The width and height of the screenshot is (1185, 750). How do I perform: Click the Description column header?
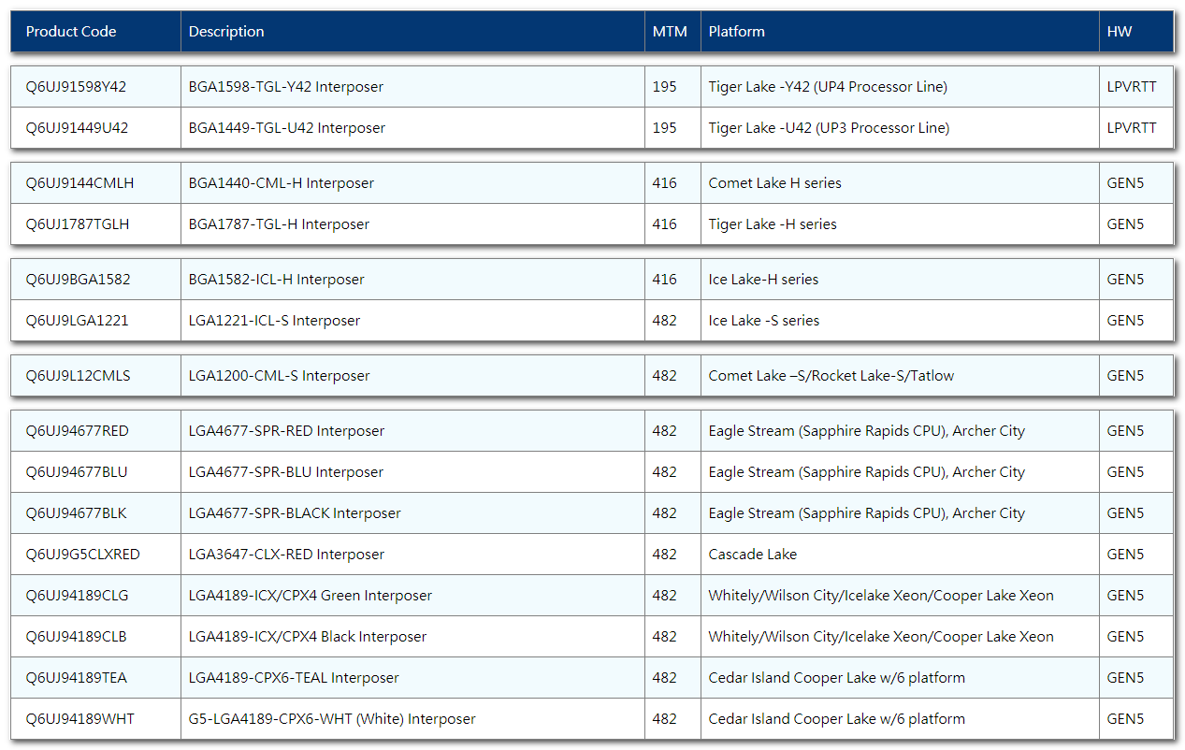226,32
